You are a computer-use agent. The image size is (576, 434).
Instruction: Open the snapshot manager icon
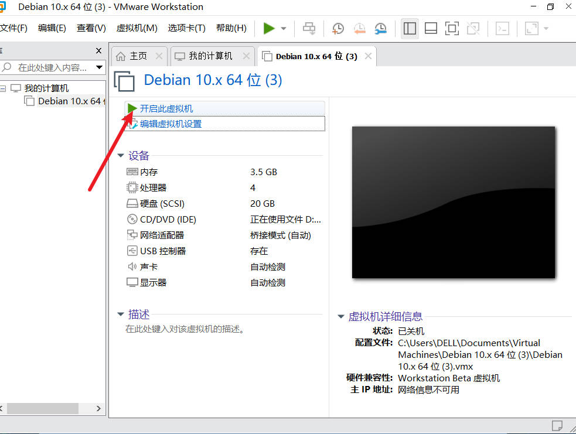381,28
